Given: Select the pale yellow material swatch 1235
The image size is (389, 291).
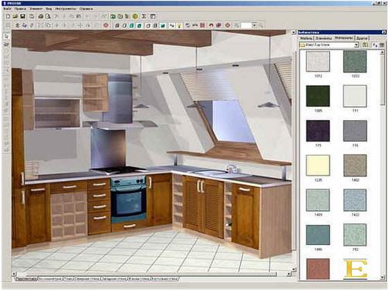Looking at the screenshot, I should (x=318, y=166).
